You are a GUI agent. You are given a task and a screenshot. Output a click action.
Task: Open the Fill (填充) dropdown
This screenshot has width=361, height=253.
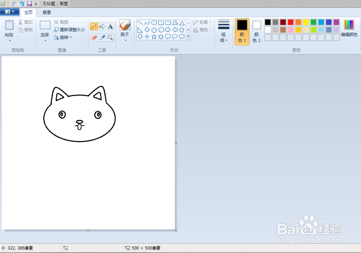(203, 30)
